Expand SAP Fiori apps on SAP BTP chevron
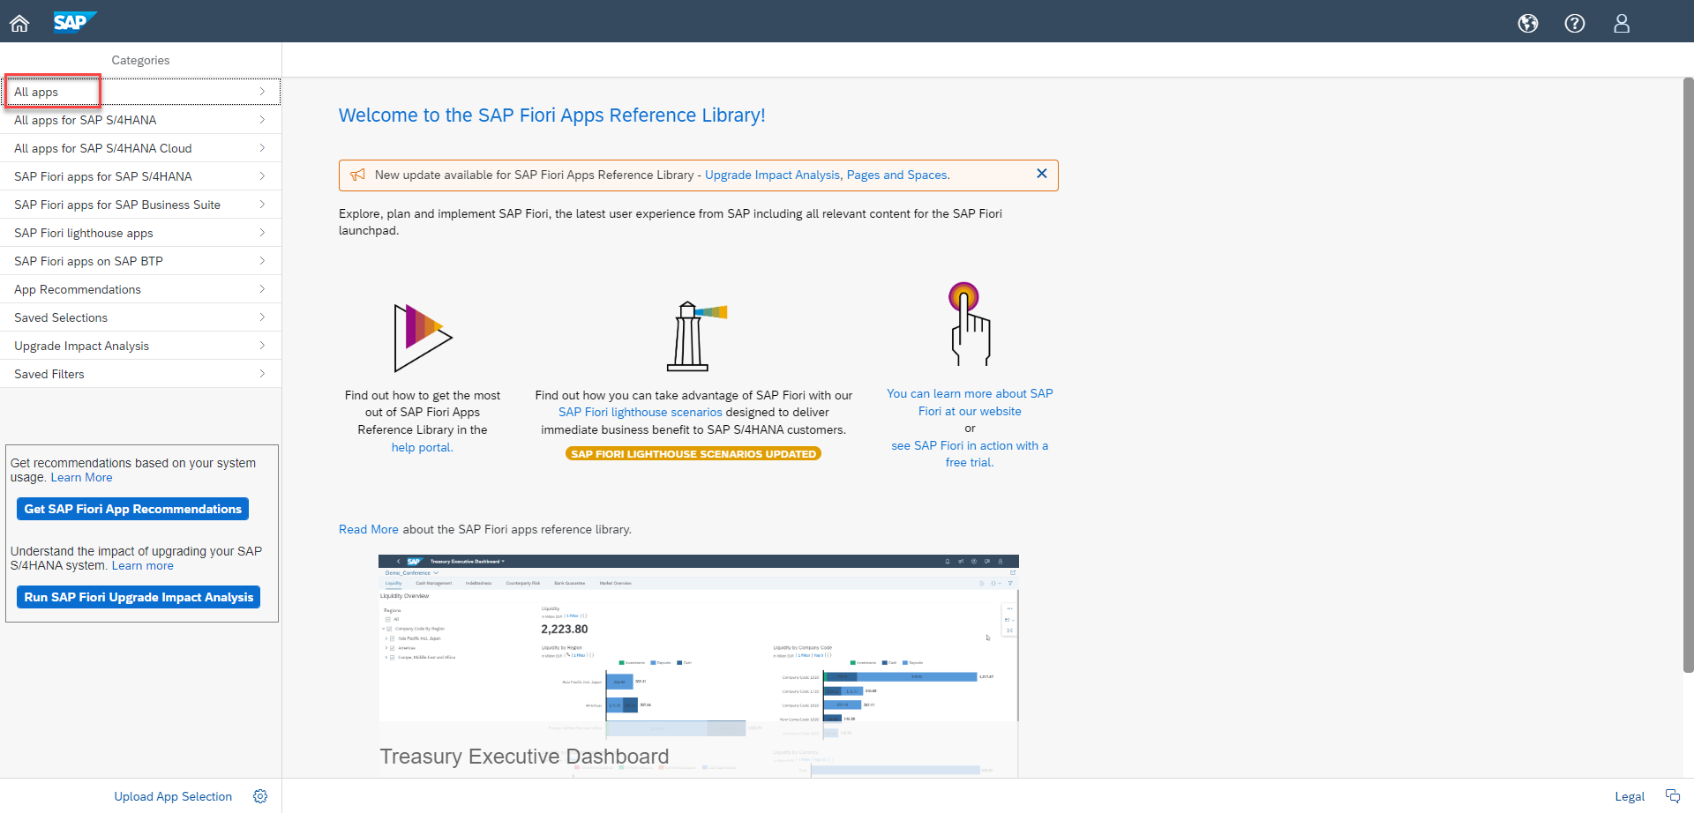Image resolution: width=1694 pixels, height=813 pixels. click(x=262, y=261)
